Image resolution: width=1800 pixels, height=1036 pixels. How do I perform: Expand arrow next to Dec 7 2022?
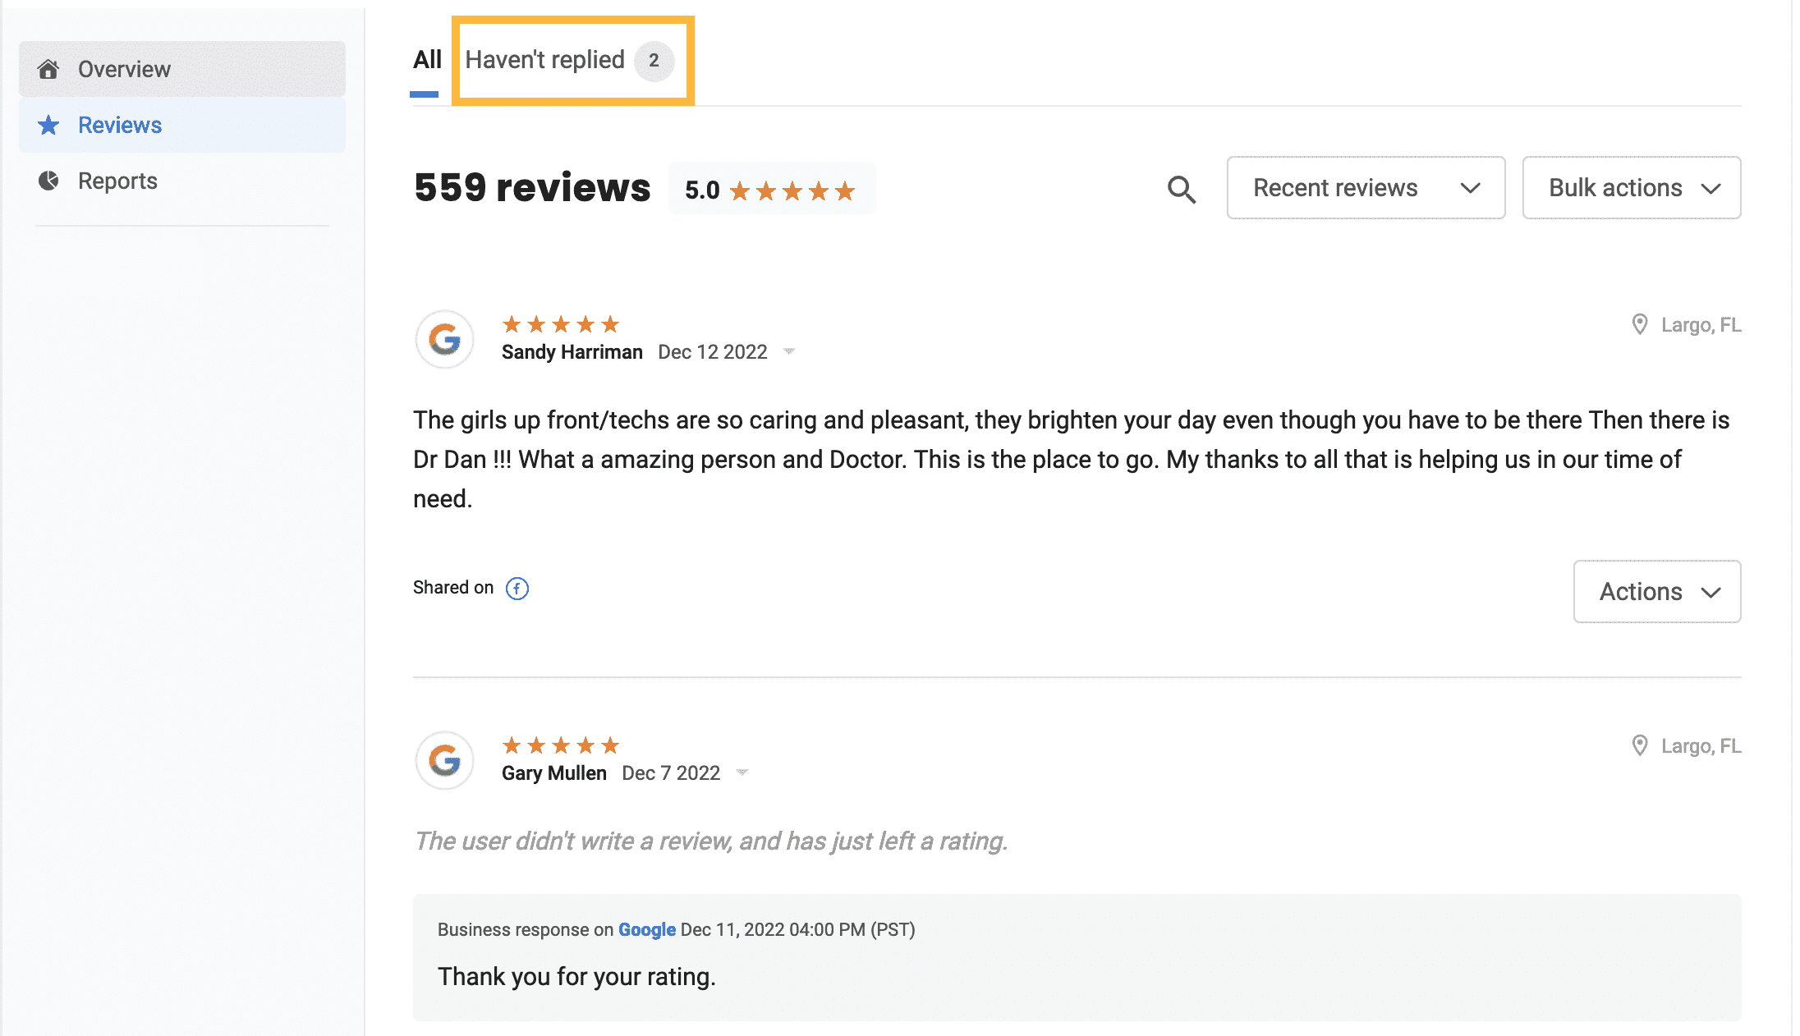click(742, 772)
